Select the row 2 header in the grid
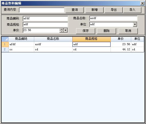 coord(5,50)
